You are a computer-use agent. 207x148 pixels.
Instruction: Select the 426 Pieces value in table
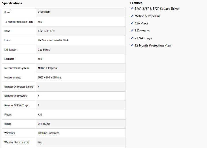coord(40,115)
